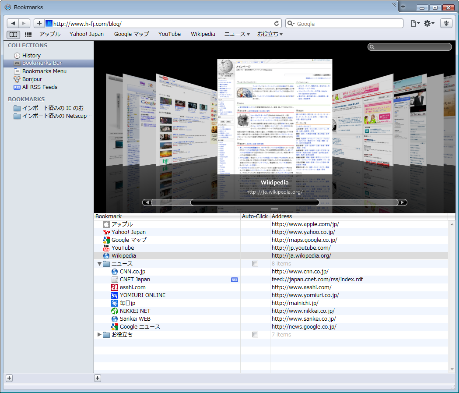The height and width of the screenshot is (393, 459).
Task: Click the Bonjour icon in sidebar
Action: pos(17,79)
